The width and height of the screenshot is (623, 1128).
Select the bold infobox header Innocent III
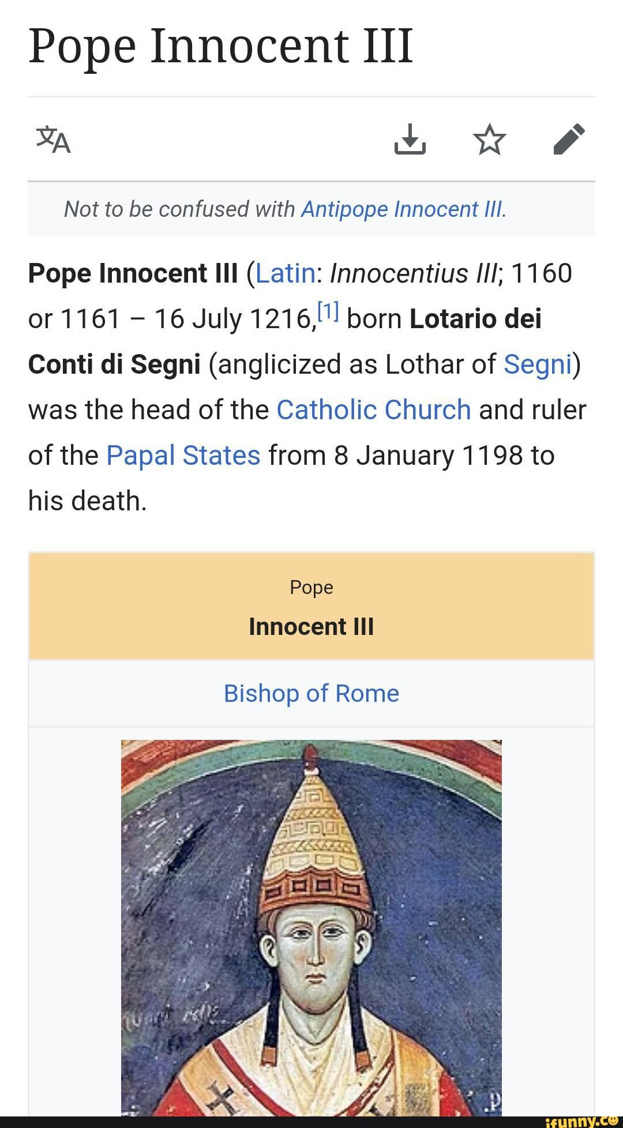[311, 627]
